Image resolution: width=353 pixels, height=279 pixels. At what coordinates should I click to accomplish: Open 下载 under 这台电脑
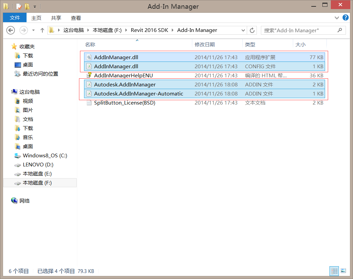pos(28,128)
